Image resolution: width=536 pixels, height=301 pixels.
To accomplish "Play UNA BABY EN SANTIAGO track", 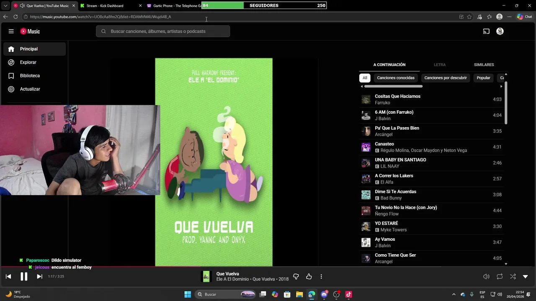I will click(x=431, y=163).
